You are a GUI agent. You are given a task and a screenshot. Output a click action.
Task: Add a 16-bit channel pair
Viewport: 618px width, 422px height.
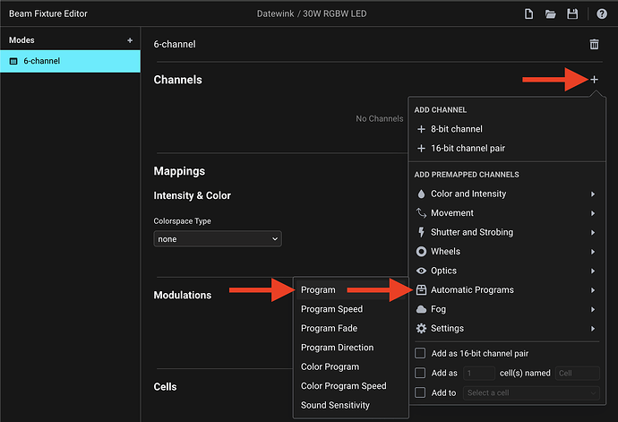(x=507, y=149)
